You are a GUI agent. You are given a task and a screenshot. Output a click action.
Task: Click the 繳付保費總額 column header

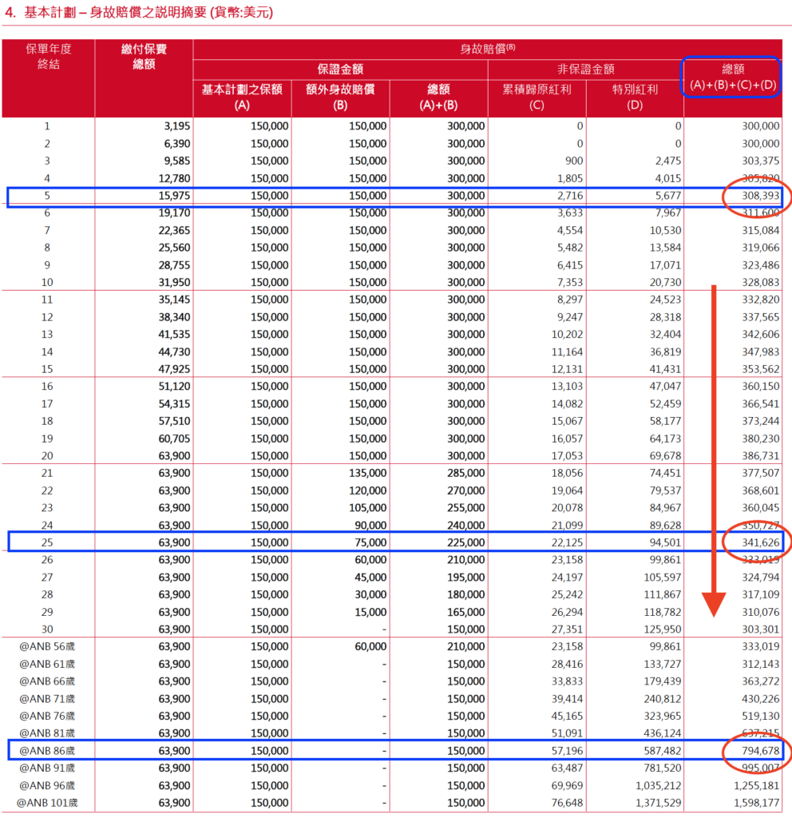(144, 57)
